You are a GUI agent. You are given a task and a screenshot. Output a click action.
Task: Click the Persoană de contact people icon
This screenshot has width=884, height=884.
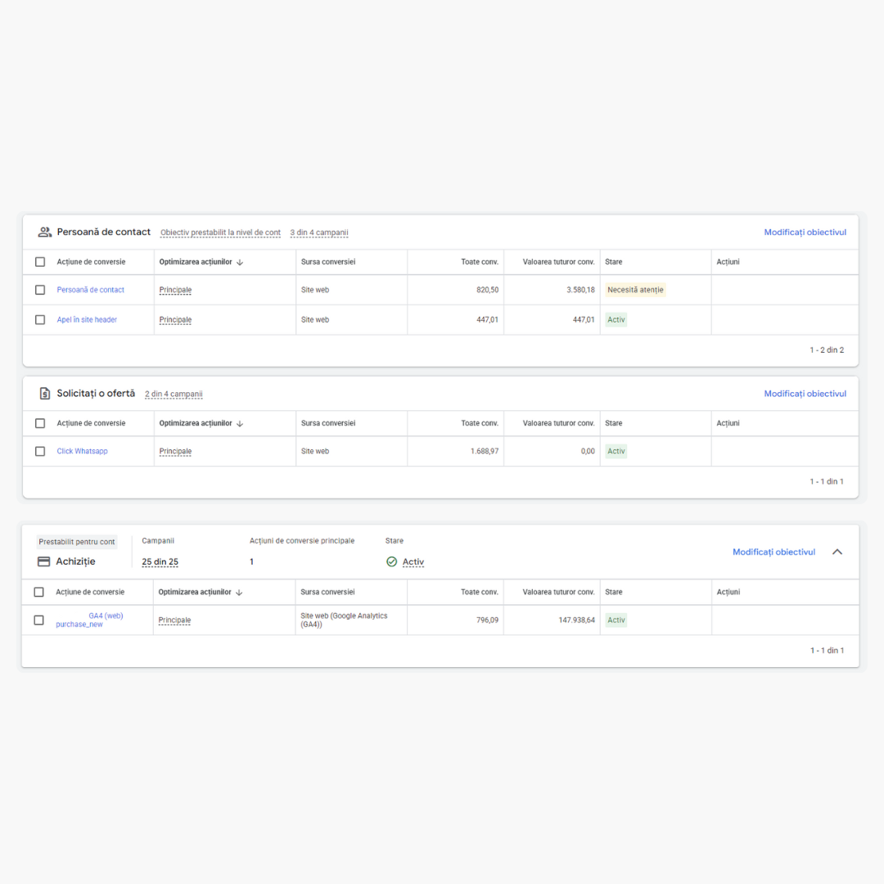point(45,232)
